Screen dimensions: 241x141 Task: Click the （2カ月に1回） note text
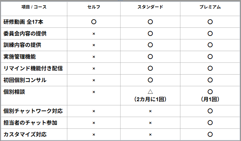[150, 99]
